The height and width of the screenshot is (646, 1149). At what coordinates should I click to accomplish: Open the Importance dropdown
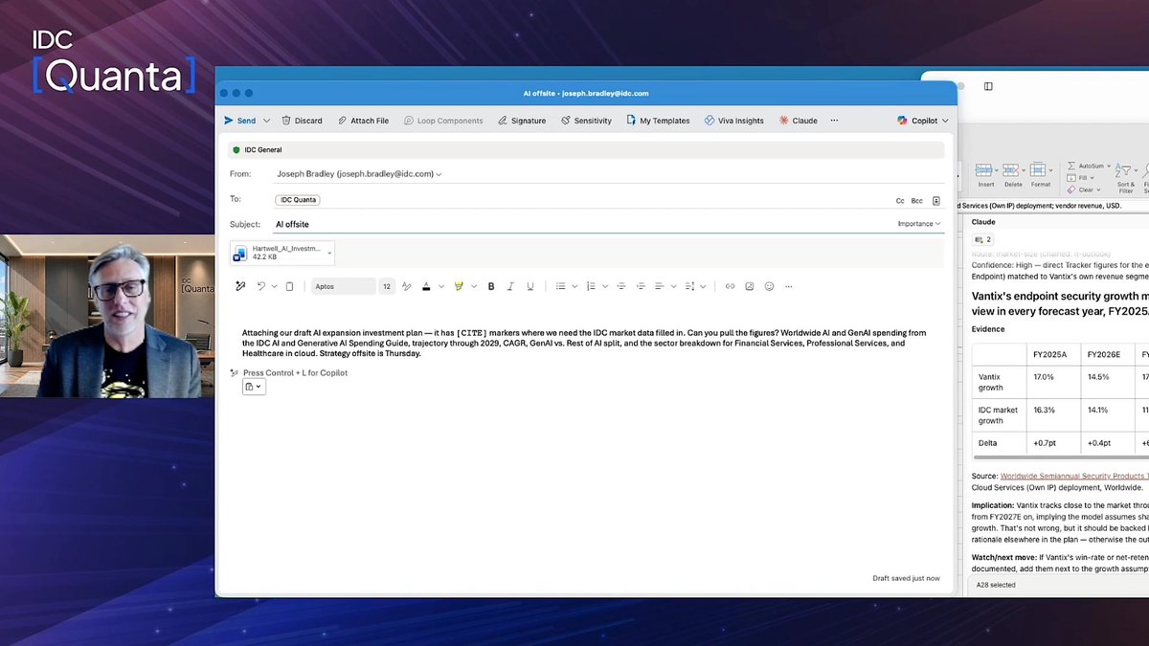coord(919,224)
